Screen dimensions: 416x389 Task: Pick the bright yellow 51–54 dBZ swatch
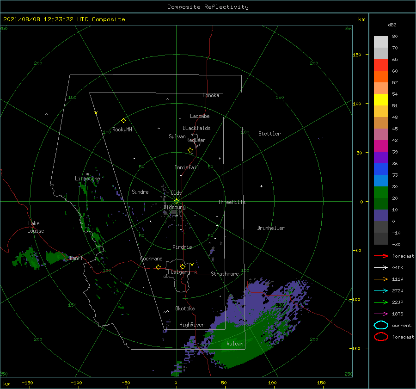click(x=381, y=100)
